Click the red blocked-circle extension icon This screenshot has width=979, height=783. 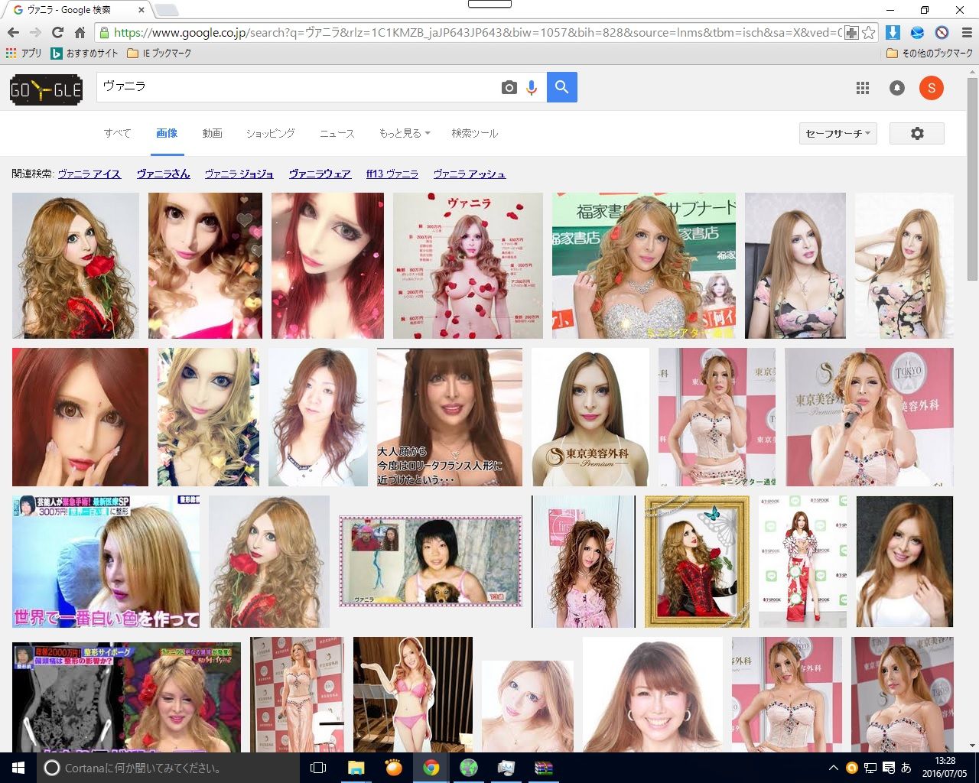(x=942, y=33)
